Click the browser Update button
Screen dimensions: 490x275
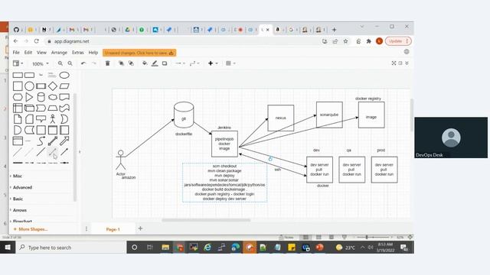tap(398, 40)
